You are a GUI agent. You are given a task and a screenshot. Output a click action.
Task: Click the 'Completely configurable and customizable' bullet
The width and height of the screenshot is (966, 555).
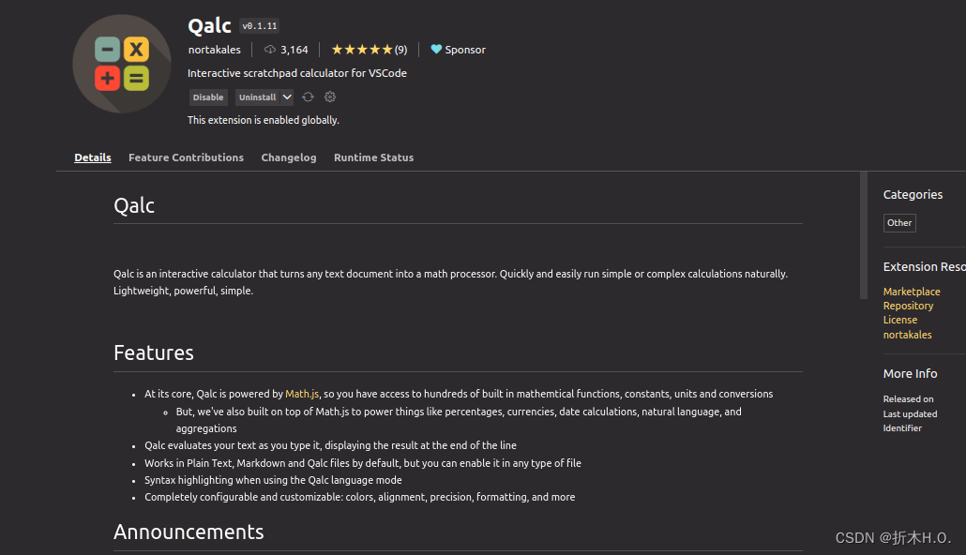pos(360,497)
